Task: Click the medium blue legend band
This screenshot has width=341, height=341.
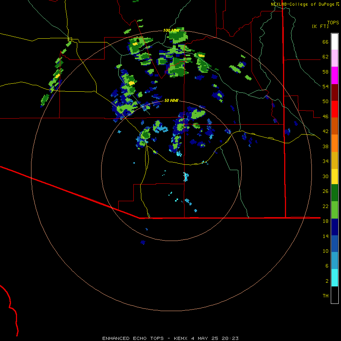Action: [335, 244]
